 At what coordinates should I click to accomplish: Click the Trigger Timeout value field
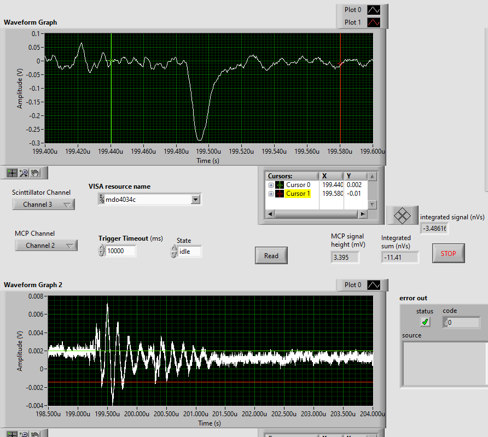pos(120,251)
